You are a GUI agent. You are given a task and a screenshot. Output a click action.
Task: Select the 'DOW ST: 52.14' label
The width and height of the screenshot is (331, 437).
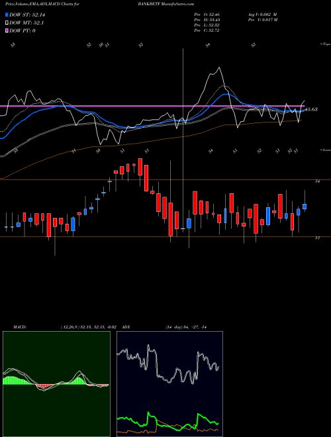(x=27, y=15)
